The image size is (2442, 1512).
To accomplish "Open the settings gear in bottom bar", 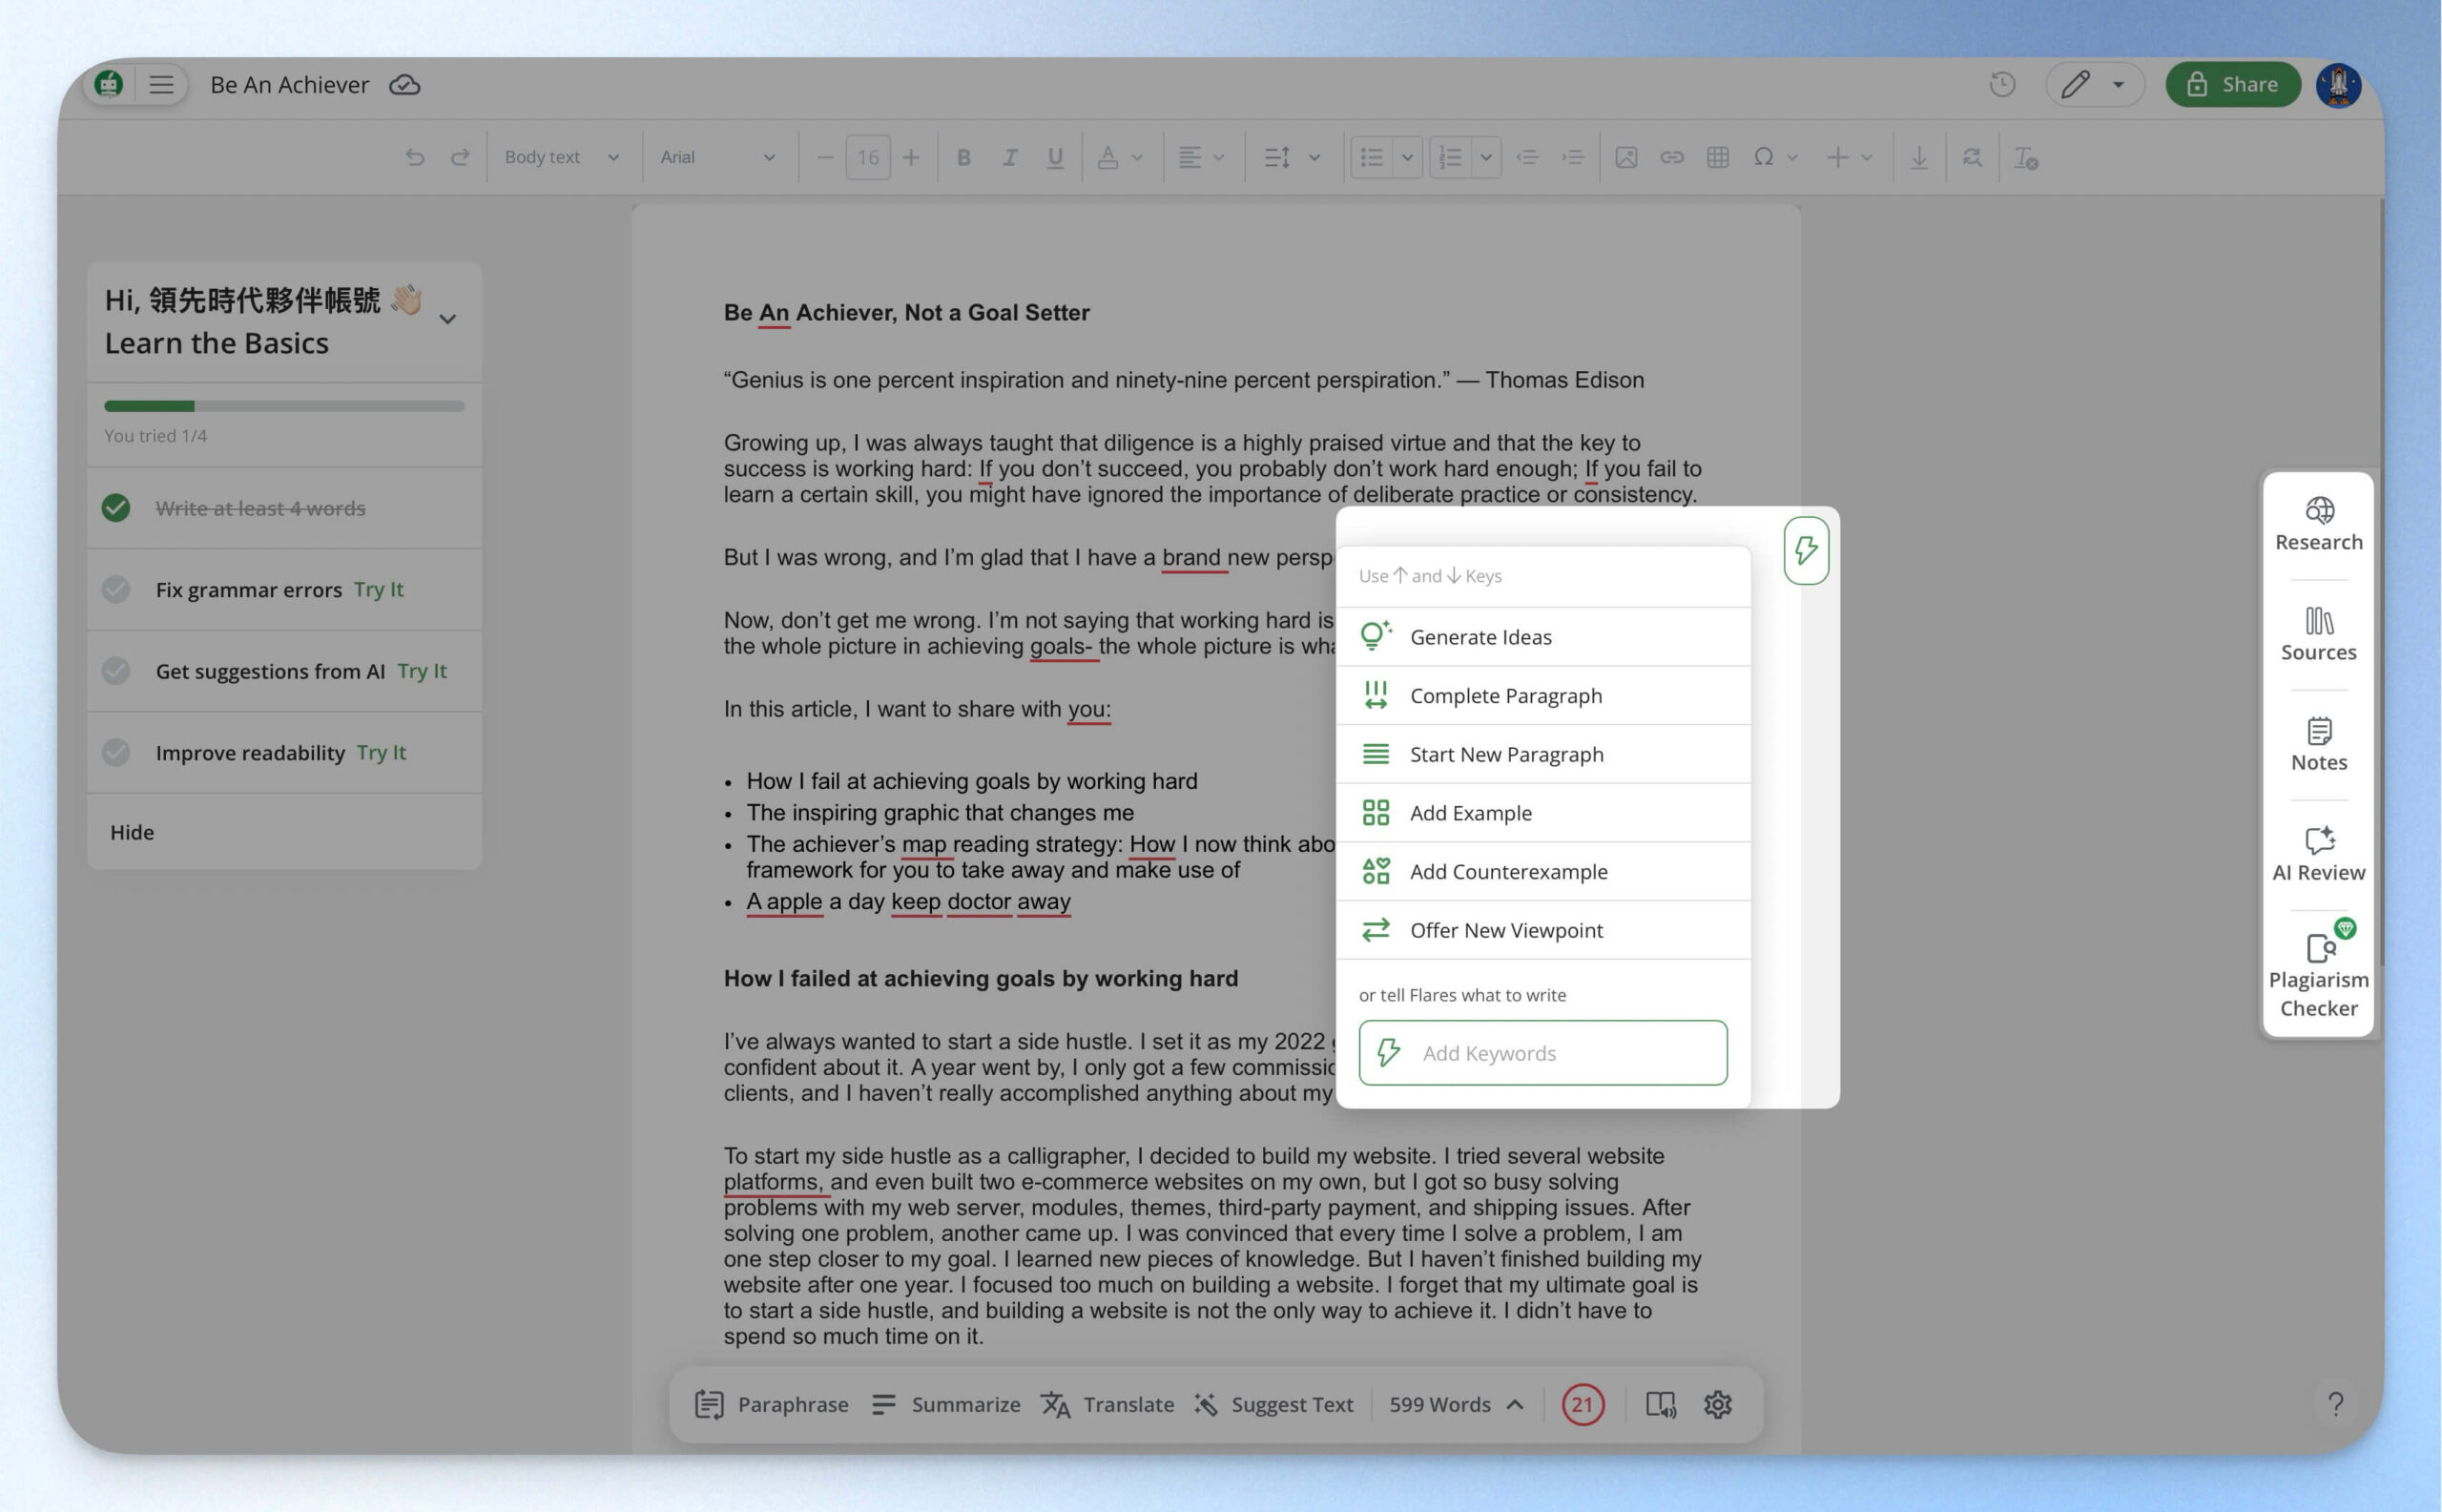I will click(x=1717, y=1404).
